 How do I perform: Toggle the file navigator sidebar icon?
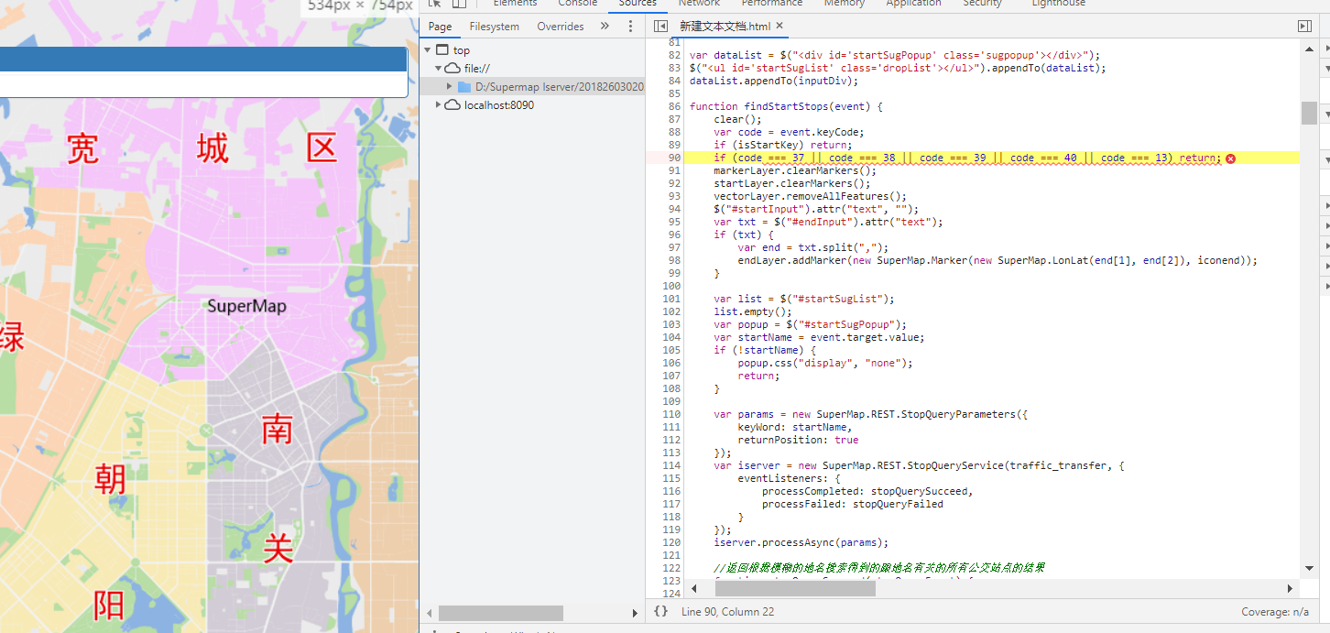(660, 27)
